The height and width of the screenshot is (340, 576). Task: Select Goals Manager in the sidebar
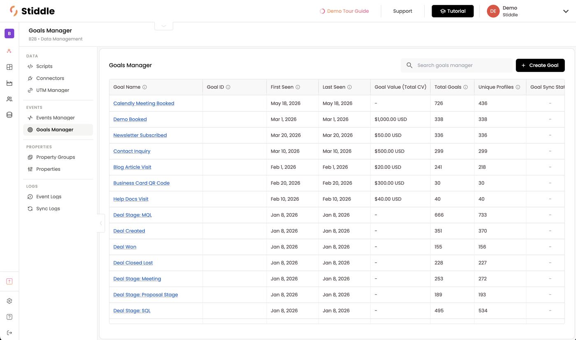(x=58, y=129)
